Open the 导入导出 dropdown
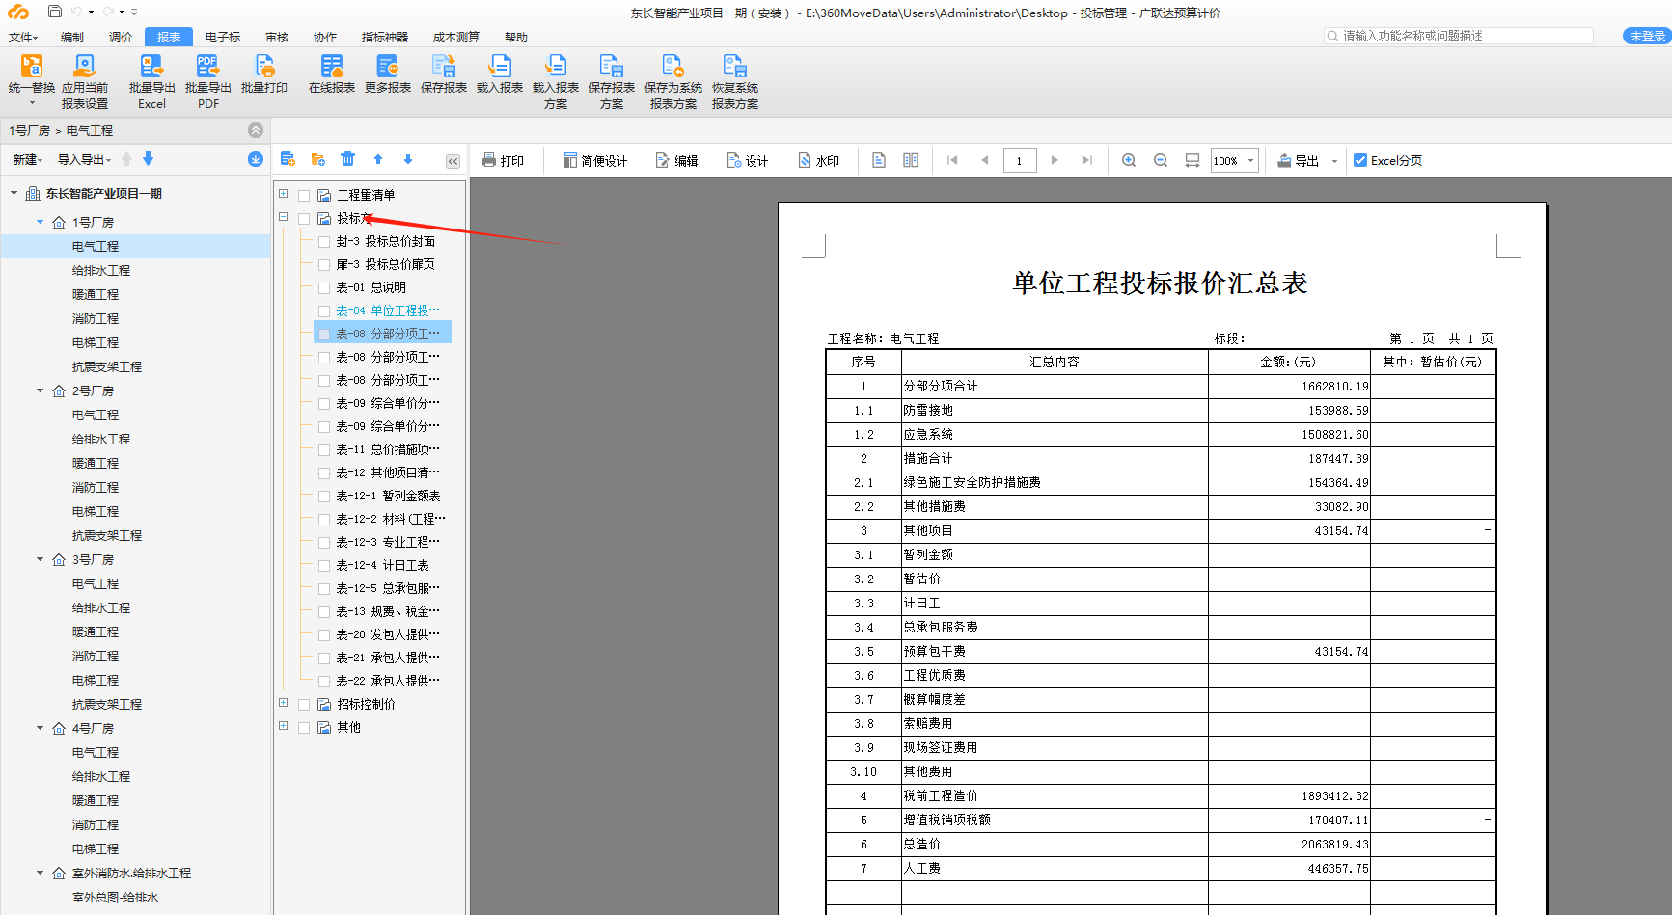Image resolution: width=1672 pixels, height=915 pixels. 84,159
